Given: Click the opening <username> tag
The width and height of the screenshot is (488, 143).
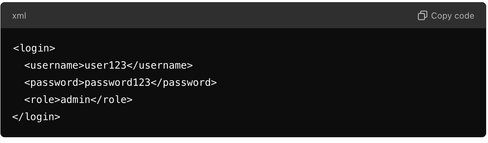Looking at the screenshot, I should tap(54, 65).
